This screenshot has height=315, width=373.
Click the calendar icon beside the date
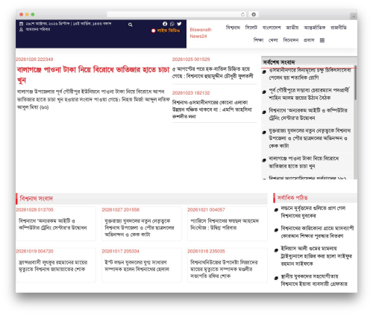click(x=22, y=24)
